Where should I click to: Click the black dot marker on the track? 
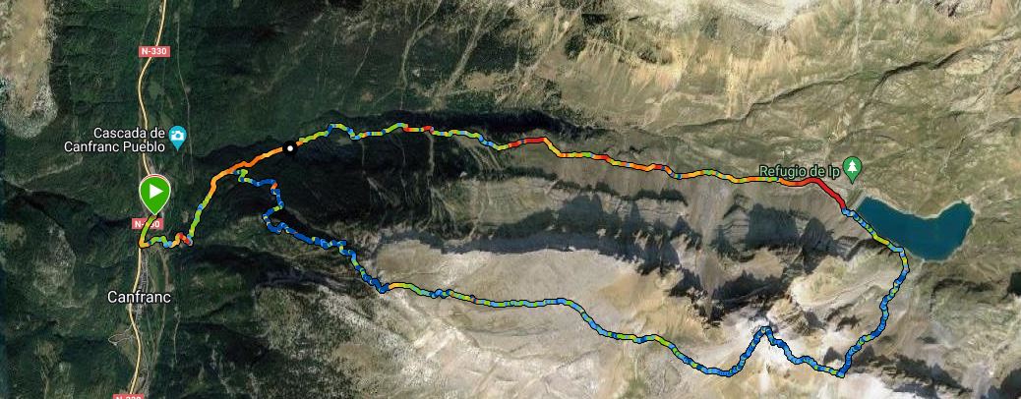point(290,147)
